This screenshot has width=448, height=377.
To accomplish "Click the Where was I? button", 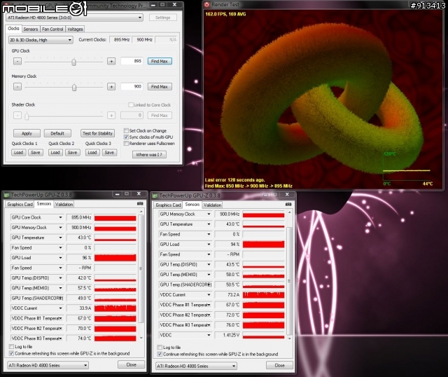I will tap(149, 155).
